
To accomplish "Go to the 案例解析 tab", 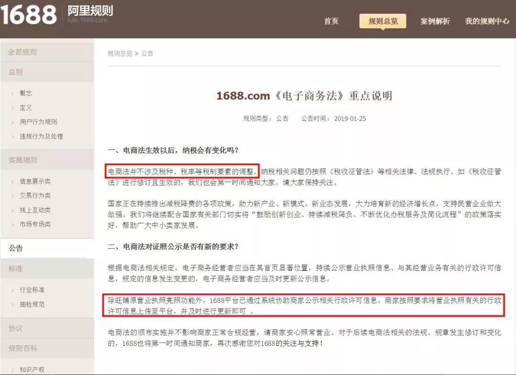I will (x=435, y=21).
